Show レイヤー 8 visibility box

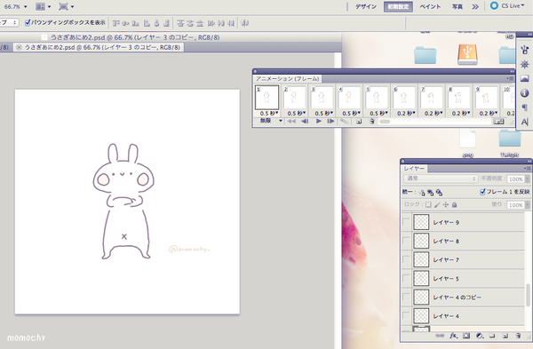coord(406,241)
